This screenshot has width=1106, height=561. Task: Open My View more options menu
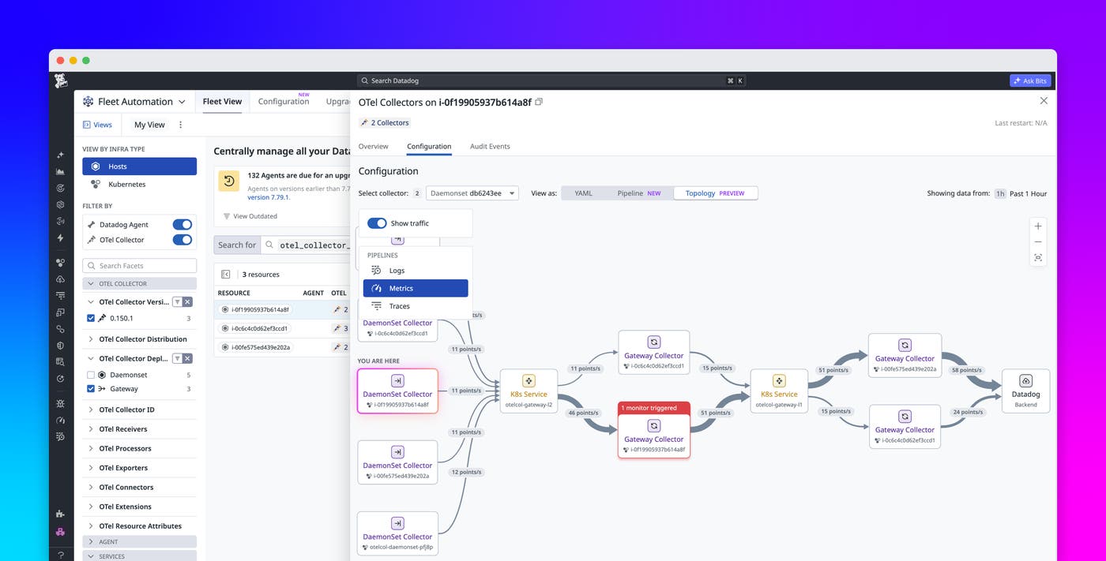point(180,125)
